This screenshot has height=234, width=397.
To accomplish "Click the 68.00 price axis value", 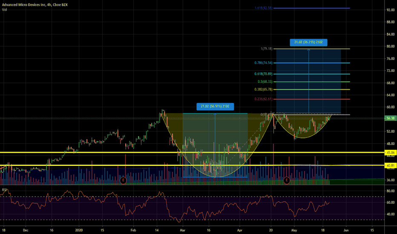I will [391, 83].
